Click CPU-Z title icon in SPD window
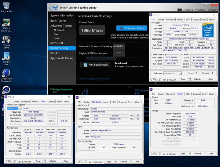The height and width of the screenshot is (167, 220). click(6, 97)
